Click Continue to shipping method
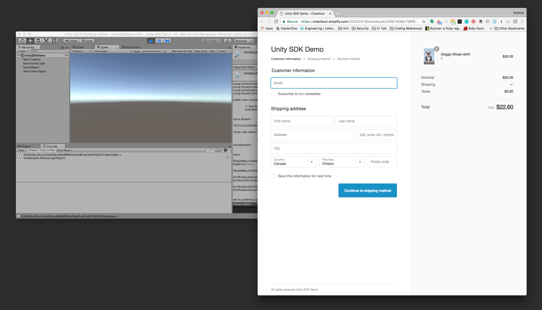Image resolution: width=542 pixels, height=310 pixels. (x=367, y=190)
